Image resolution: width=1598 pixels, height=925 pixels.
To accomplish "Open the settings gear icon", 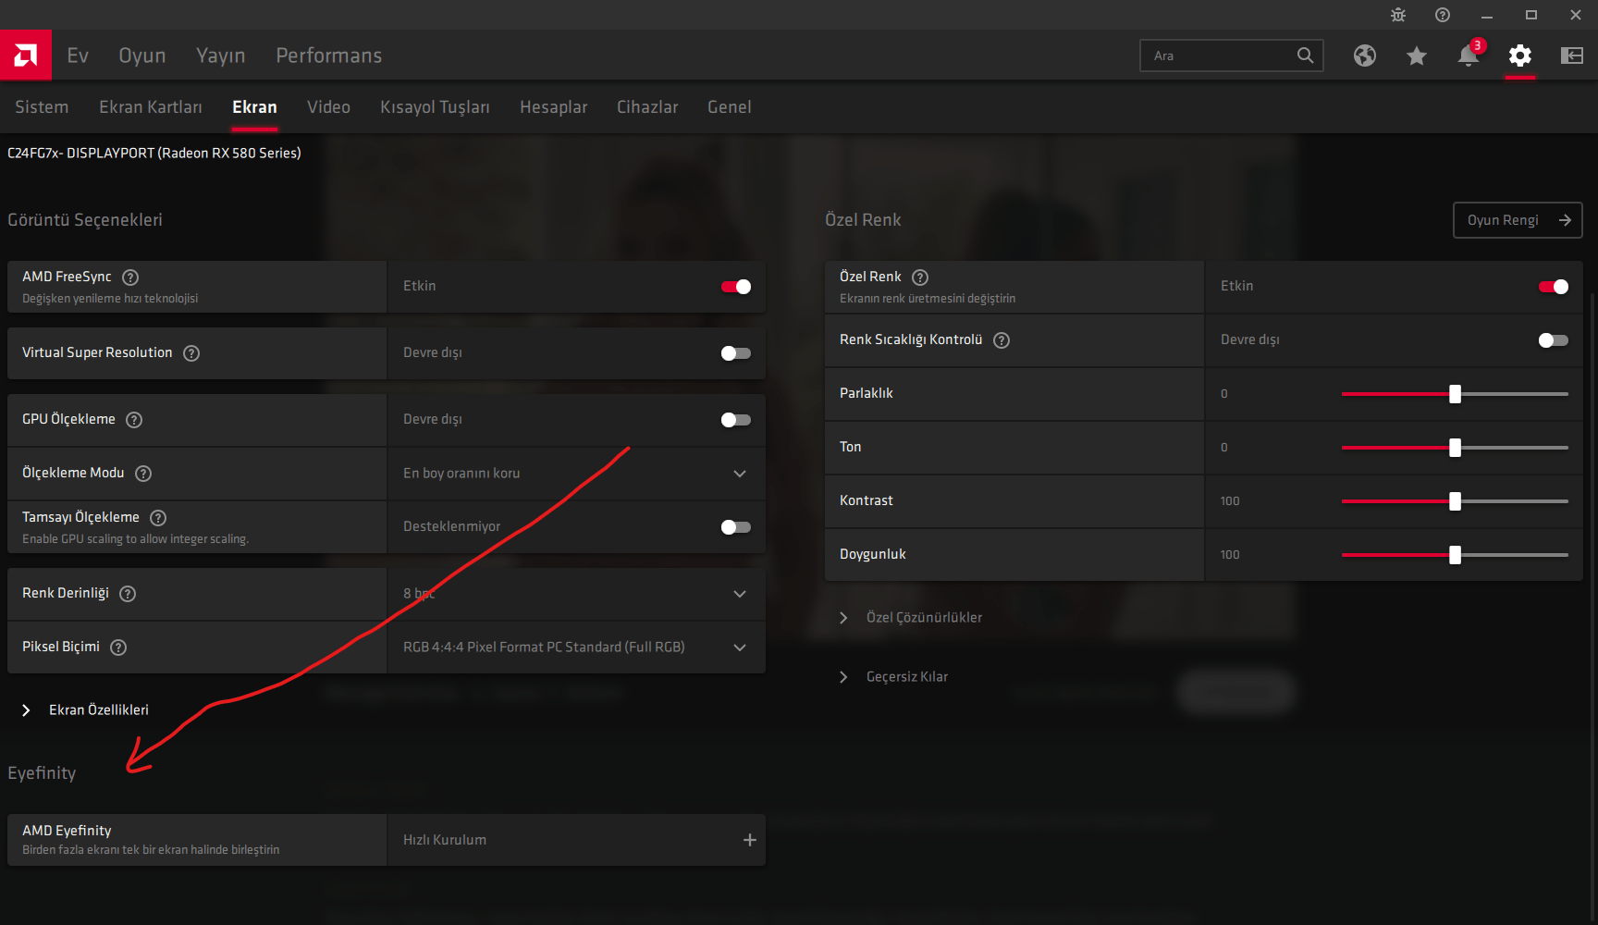I will [x=1520, y=55].
